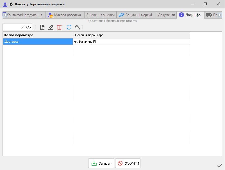Clear the search field with X

[x=22, y=27]
